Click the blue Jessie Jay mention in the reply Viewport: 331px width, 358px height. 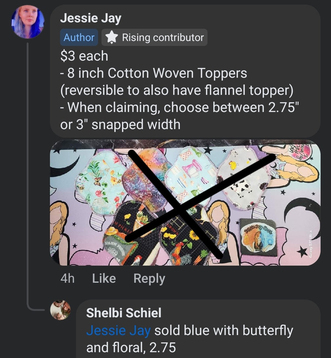click(x=118, y=330)
